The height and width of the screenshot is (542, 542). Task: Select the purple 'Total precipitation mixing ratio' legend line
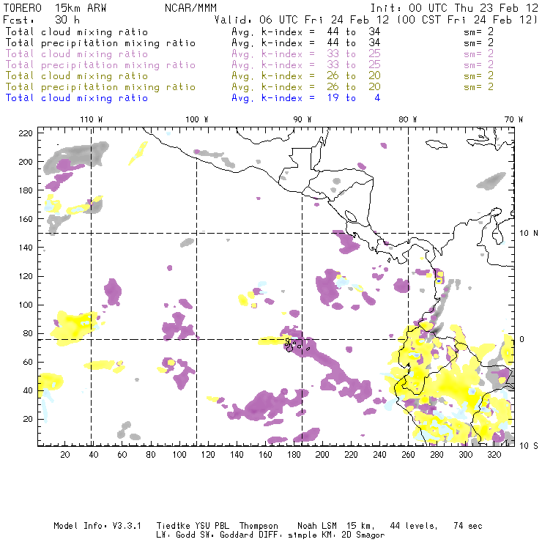click(x=100, y=65)
